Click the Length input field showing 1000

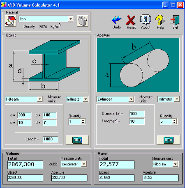tap(51, 139)
